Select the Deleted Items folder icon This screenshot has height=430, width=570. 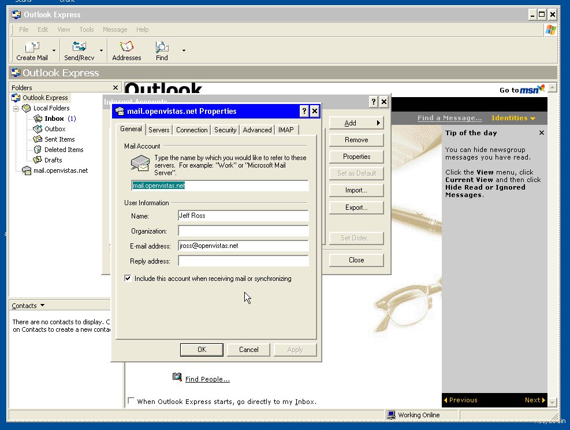click(x=38, y=150)
